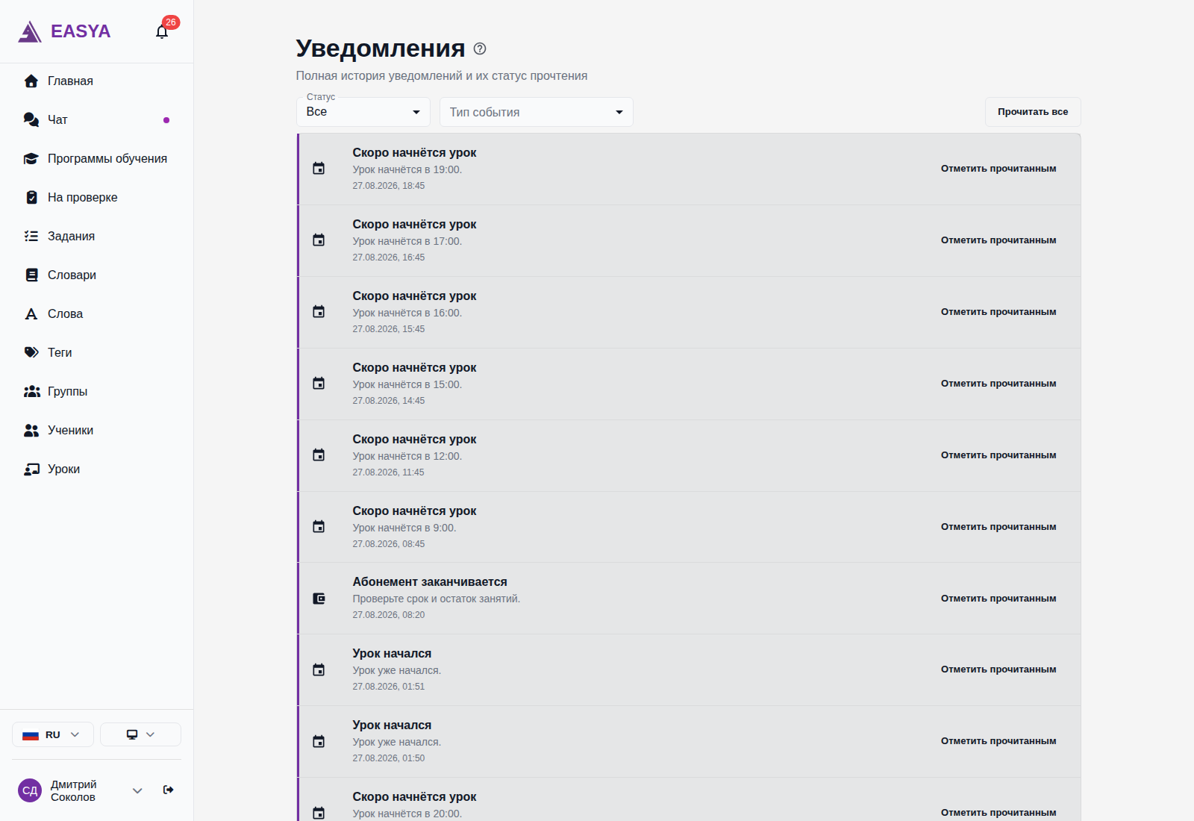
Task: Click the СД user avatar
Action: click(30, 790)
